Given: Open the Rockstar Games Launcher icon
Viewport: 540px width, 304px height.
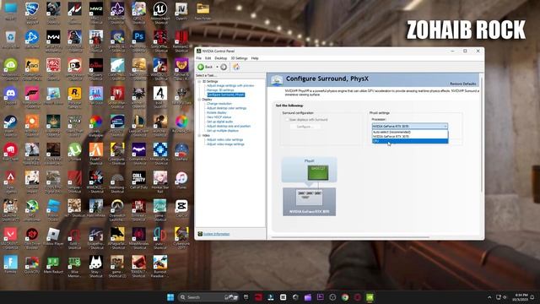Looking at the screenshot, I should tap(74, 96).
